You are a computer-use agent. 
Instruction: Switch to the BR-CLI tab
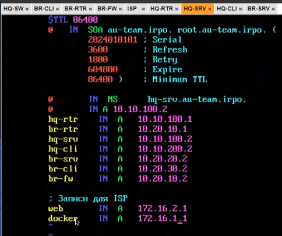pos(46,9)
